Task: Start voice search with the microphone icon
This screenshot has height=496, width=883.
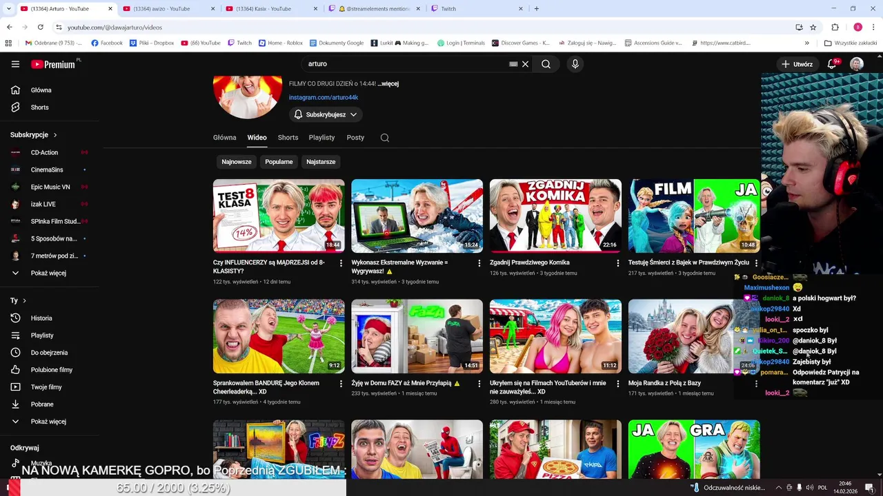Action: pos(575,64)
